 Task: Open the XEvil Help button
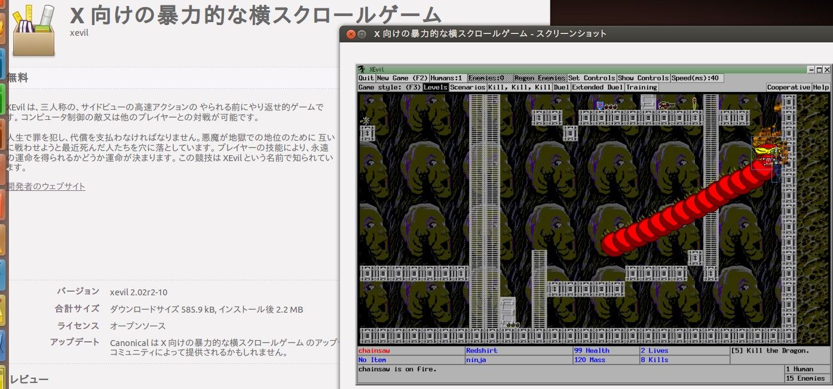[x=821, y=87]
